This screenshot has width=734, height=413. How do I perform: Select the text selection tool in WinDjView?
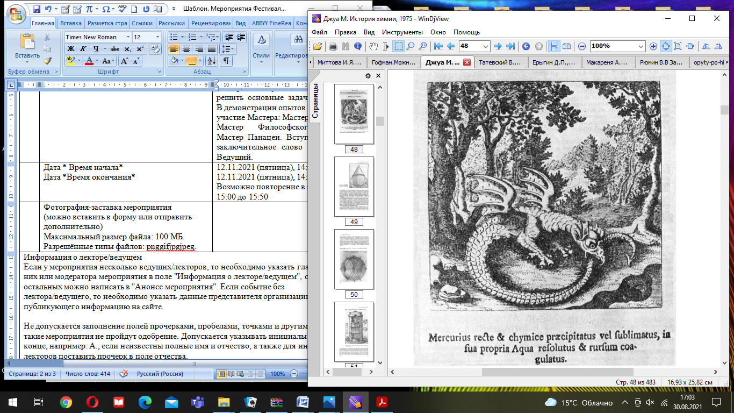point(386,46)
